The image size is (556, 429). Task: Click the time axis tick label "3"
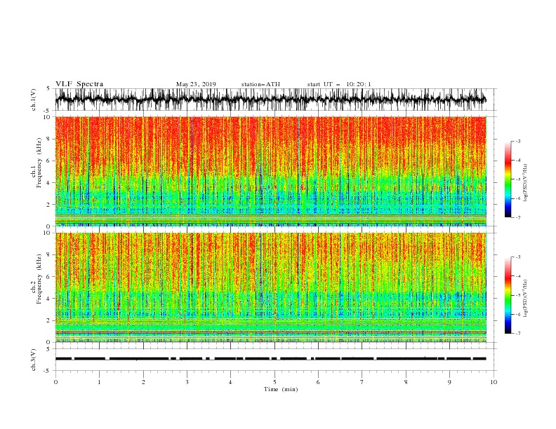(187, 382)
